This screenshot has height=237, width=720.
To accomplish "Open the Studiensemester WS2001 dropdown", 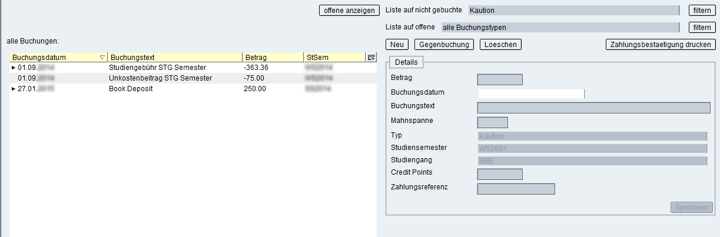I will (x=592, y=148).
